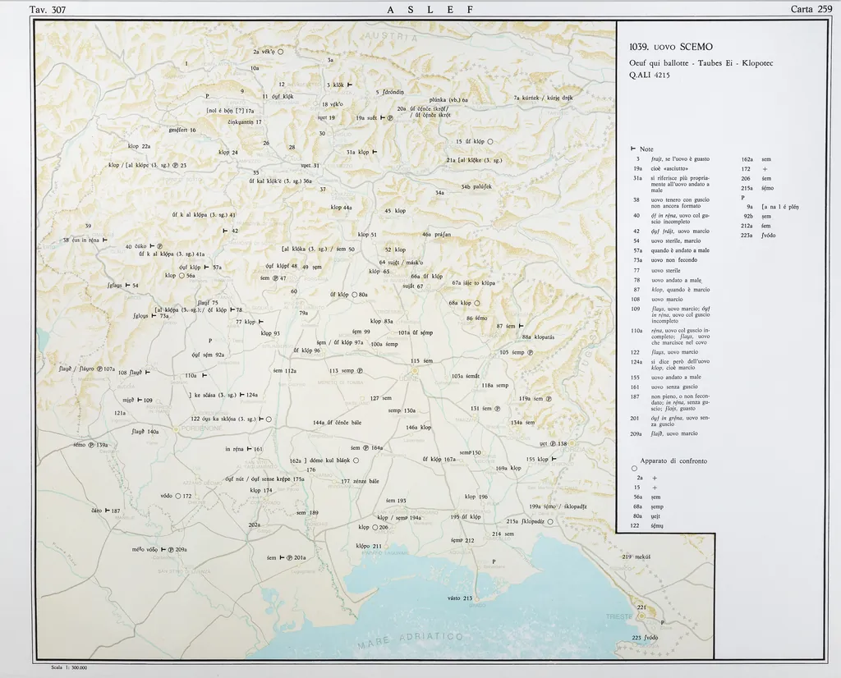Click the circled P symbol beside point 23
This screenshot has height=678, width=841.
[x=176, y=166]
